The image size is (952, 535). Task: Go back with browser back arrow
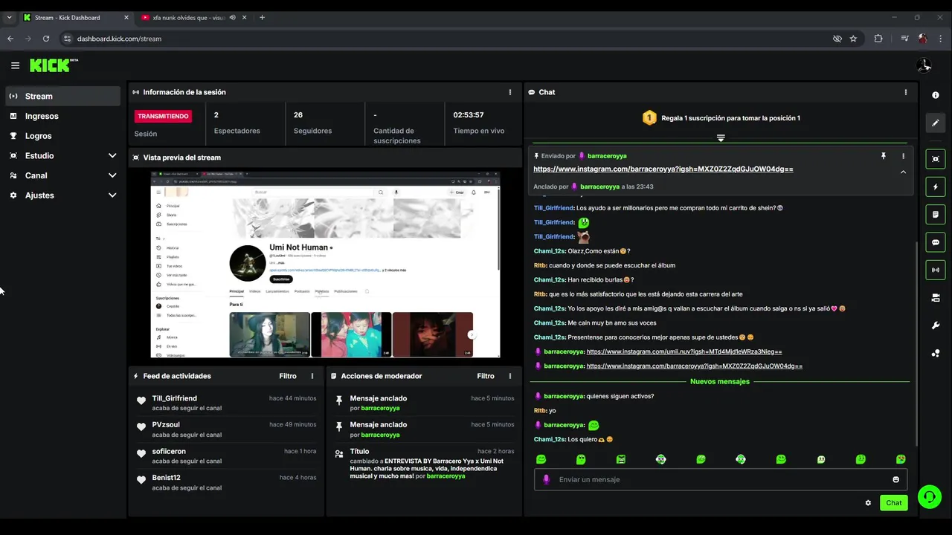point(10,39)
